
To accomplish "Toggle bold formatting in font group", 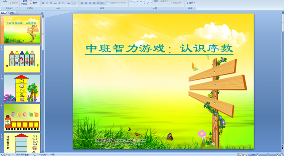I will coord(43,3).
